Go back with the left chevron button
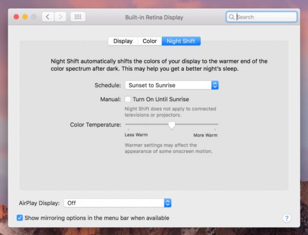Image resolution: width=308 pixels, height=235 pixels. coord(48,17)
